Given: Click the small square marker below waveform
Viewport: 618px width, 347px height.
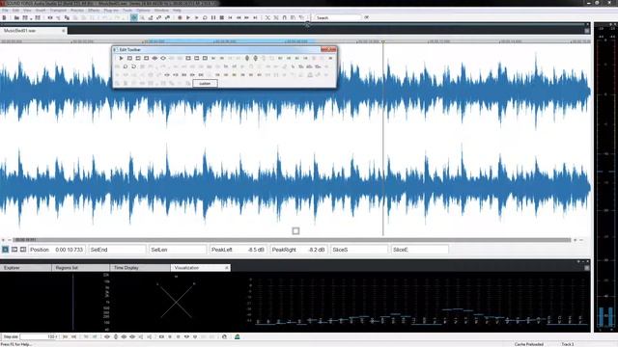Looking at the screenshot, I should pyautogui.click(x=295, y=231).
